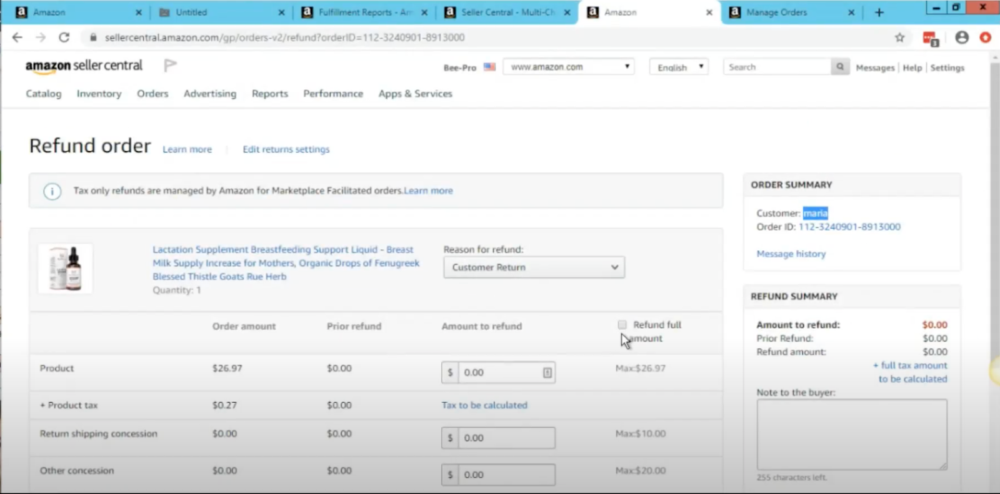Click the $26.97 Product order amount
The height and width of the screenshot is (494, 1000).
227,368
